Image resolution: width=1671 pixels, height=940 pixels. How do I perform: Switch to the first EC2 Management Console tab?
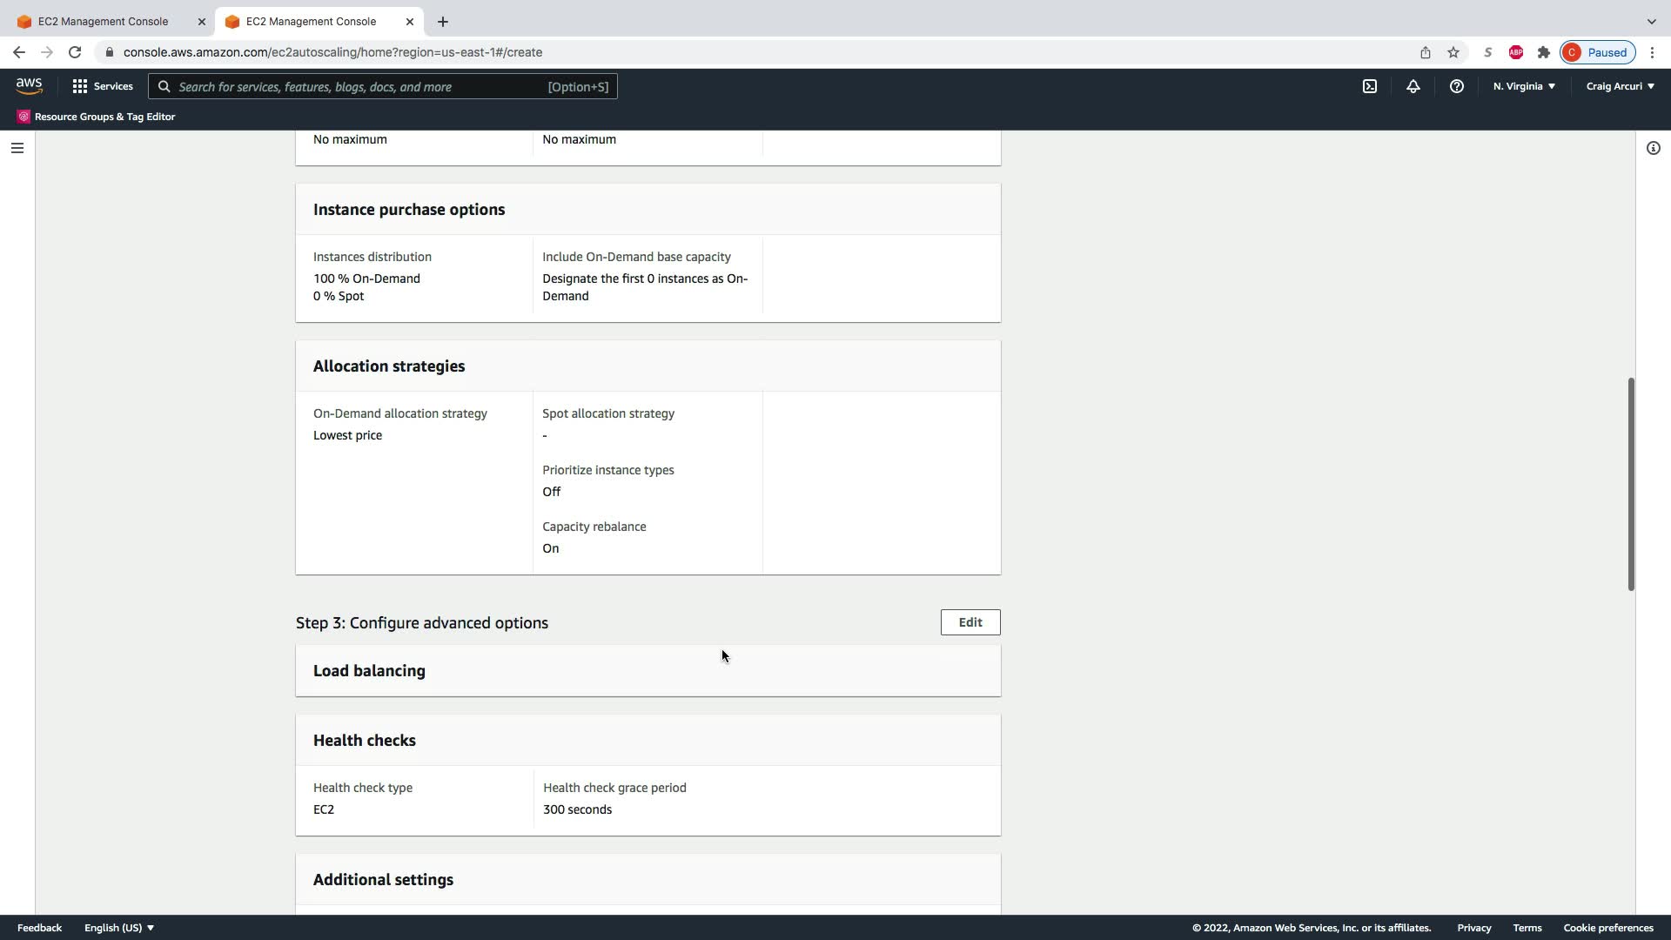click(103, 21)
